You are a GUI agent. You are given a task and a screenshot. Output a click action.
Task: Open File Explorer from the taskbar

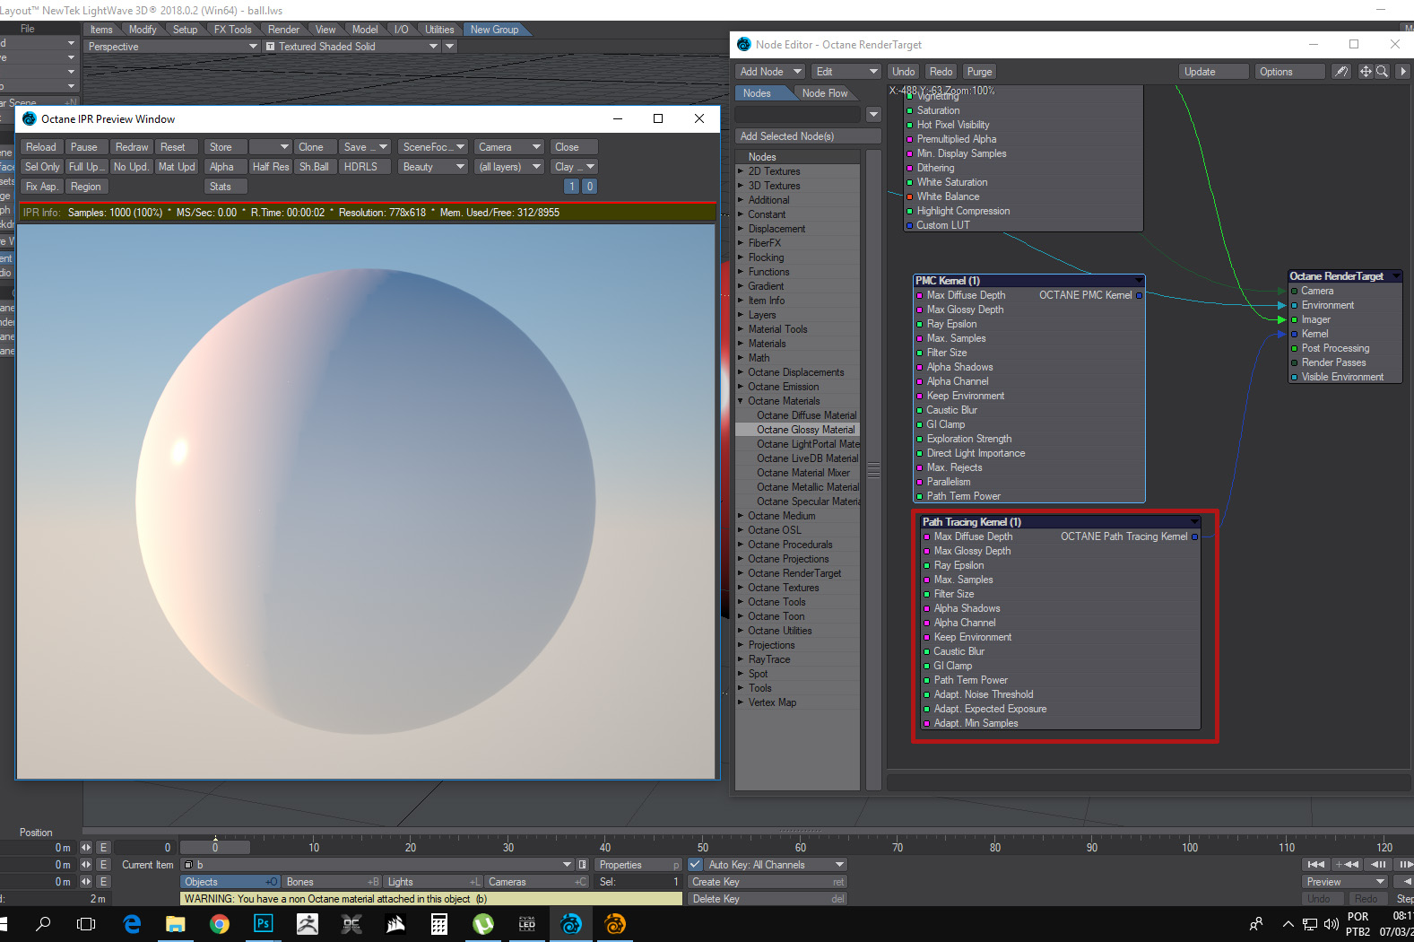(176, 924)
